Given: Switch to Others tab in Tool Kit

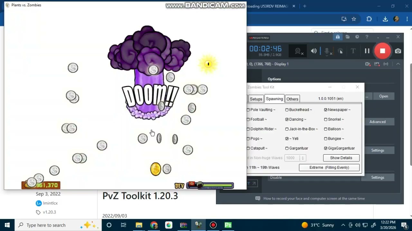Looking at the screenshot, I should (292, 99).
